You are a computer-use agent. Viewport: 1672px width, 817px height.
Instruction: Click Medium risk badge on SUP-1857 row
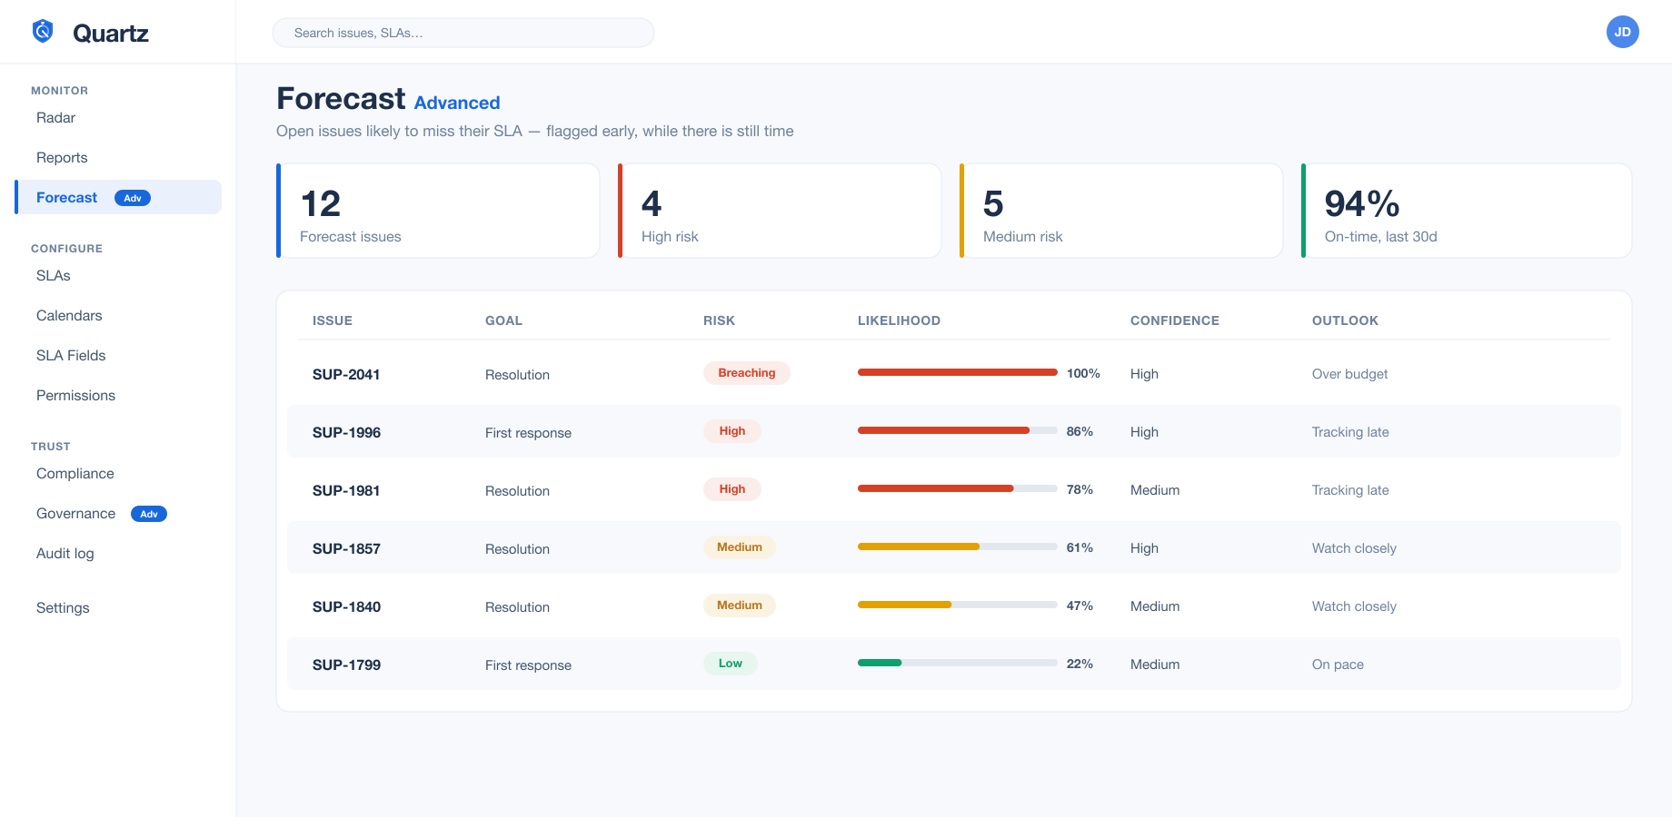(740, 547)
